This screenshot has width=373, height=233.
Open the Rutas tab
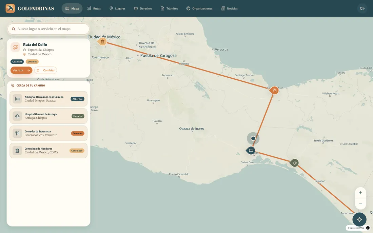tap(94, 8)
